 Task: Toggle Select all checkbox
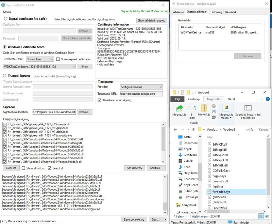coord(50,168)
